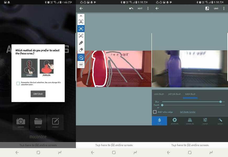Click the compare before/after icon
The width and height of the screenshot is (228, 157).
point(207,8)
